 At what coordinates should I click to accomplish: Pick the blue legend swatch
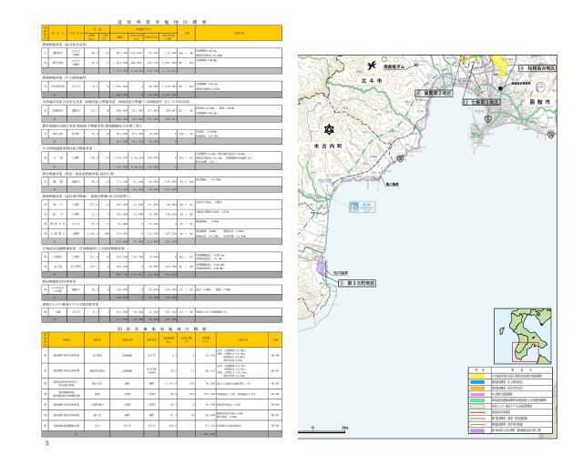click(x=477, y=382)
